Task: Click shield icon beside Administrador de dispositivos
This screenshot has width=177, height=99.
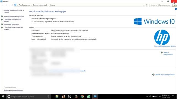Action: (x=2, y=16)
